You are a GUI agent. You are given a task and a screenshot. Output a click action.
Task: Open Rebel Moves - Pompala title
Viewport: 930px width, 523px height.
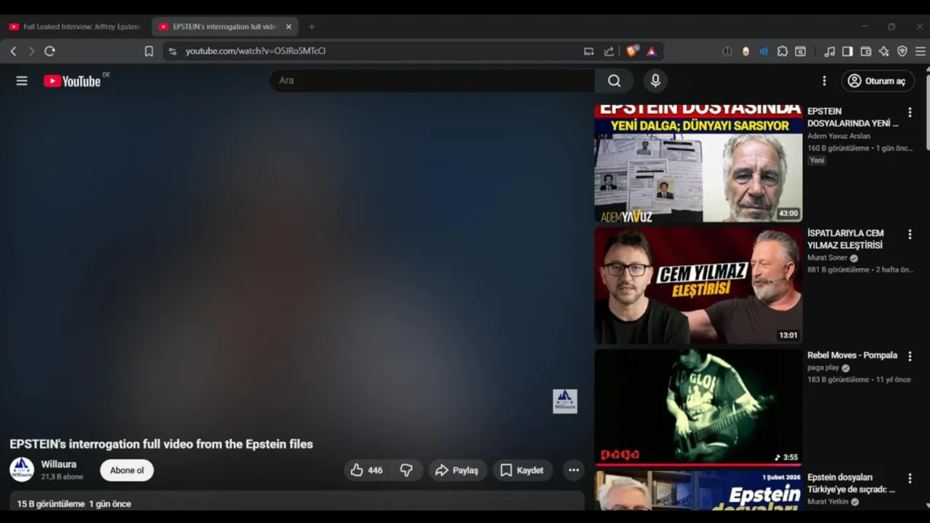pos(852,355)
